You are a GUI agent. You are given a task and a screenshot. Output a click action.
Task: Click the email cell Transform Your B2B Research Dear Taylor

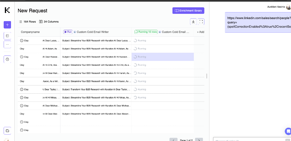pos(96,89)
